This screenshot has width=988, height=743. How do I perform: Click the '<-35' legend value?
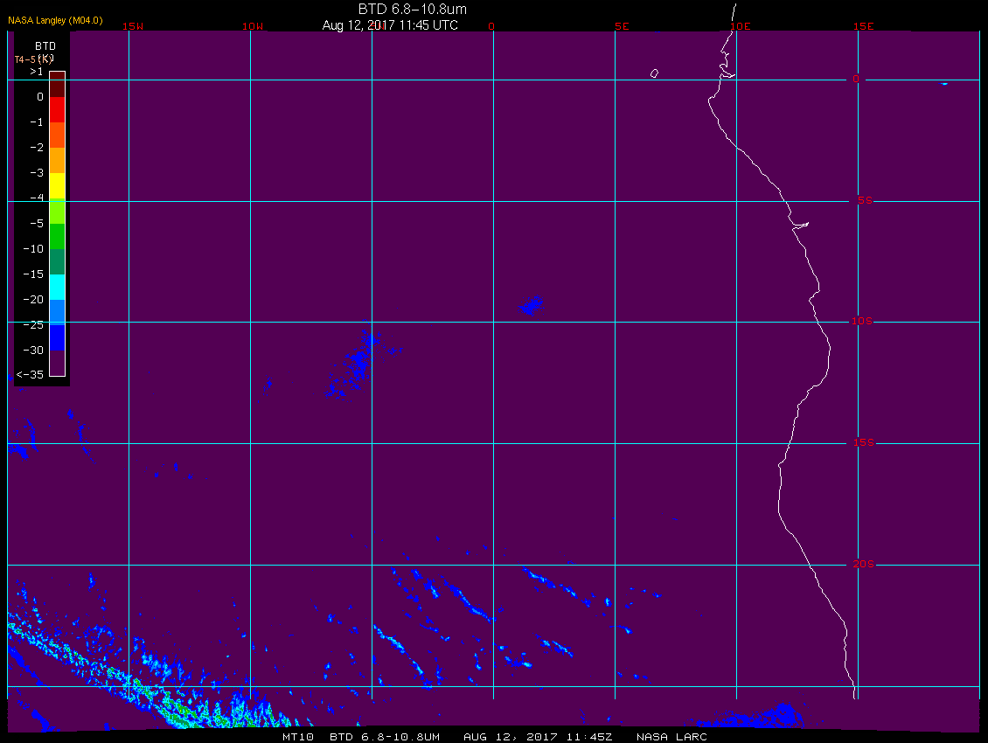tap(30, 375)
